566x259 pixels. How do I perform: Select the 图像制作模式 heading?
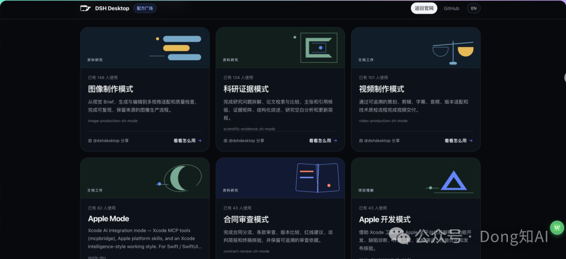111,89
